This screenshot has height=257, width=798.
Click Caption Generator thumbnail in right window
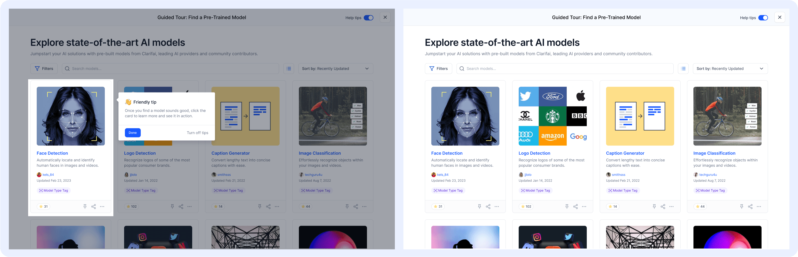pyautogui.click(x=640, y=116)
